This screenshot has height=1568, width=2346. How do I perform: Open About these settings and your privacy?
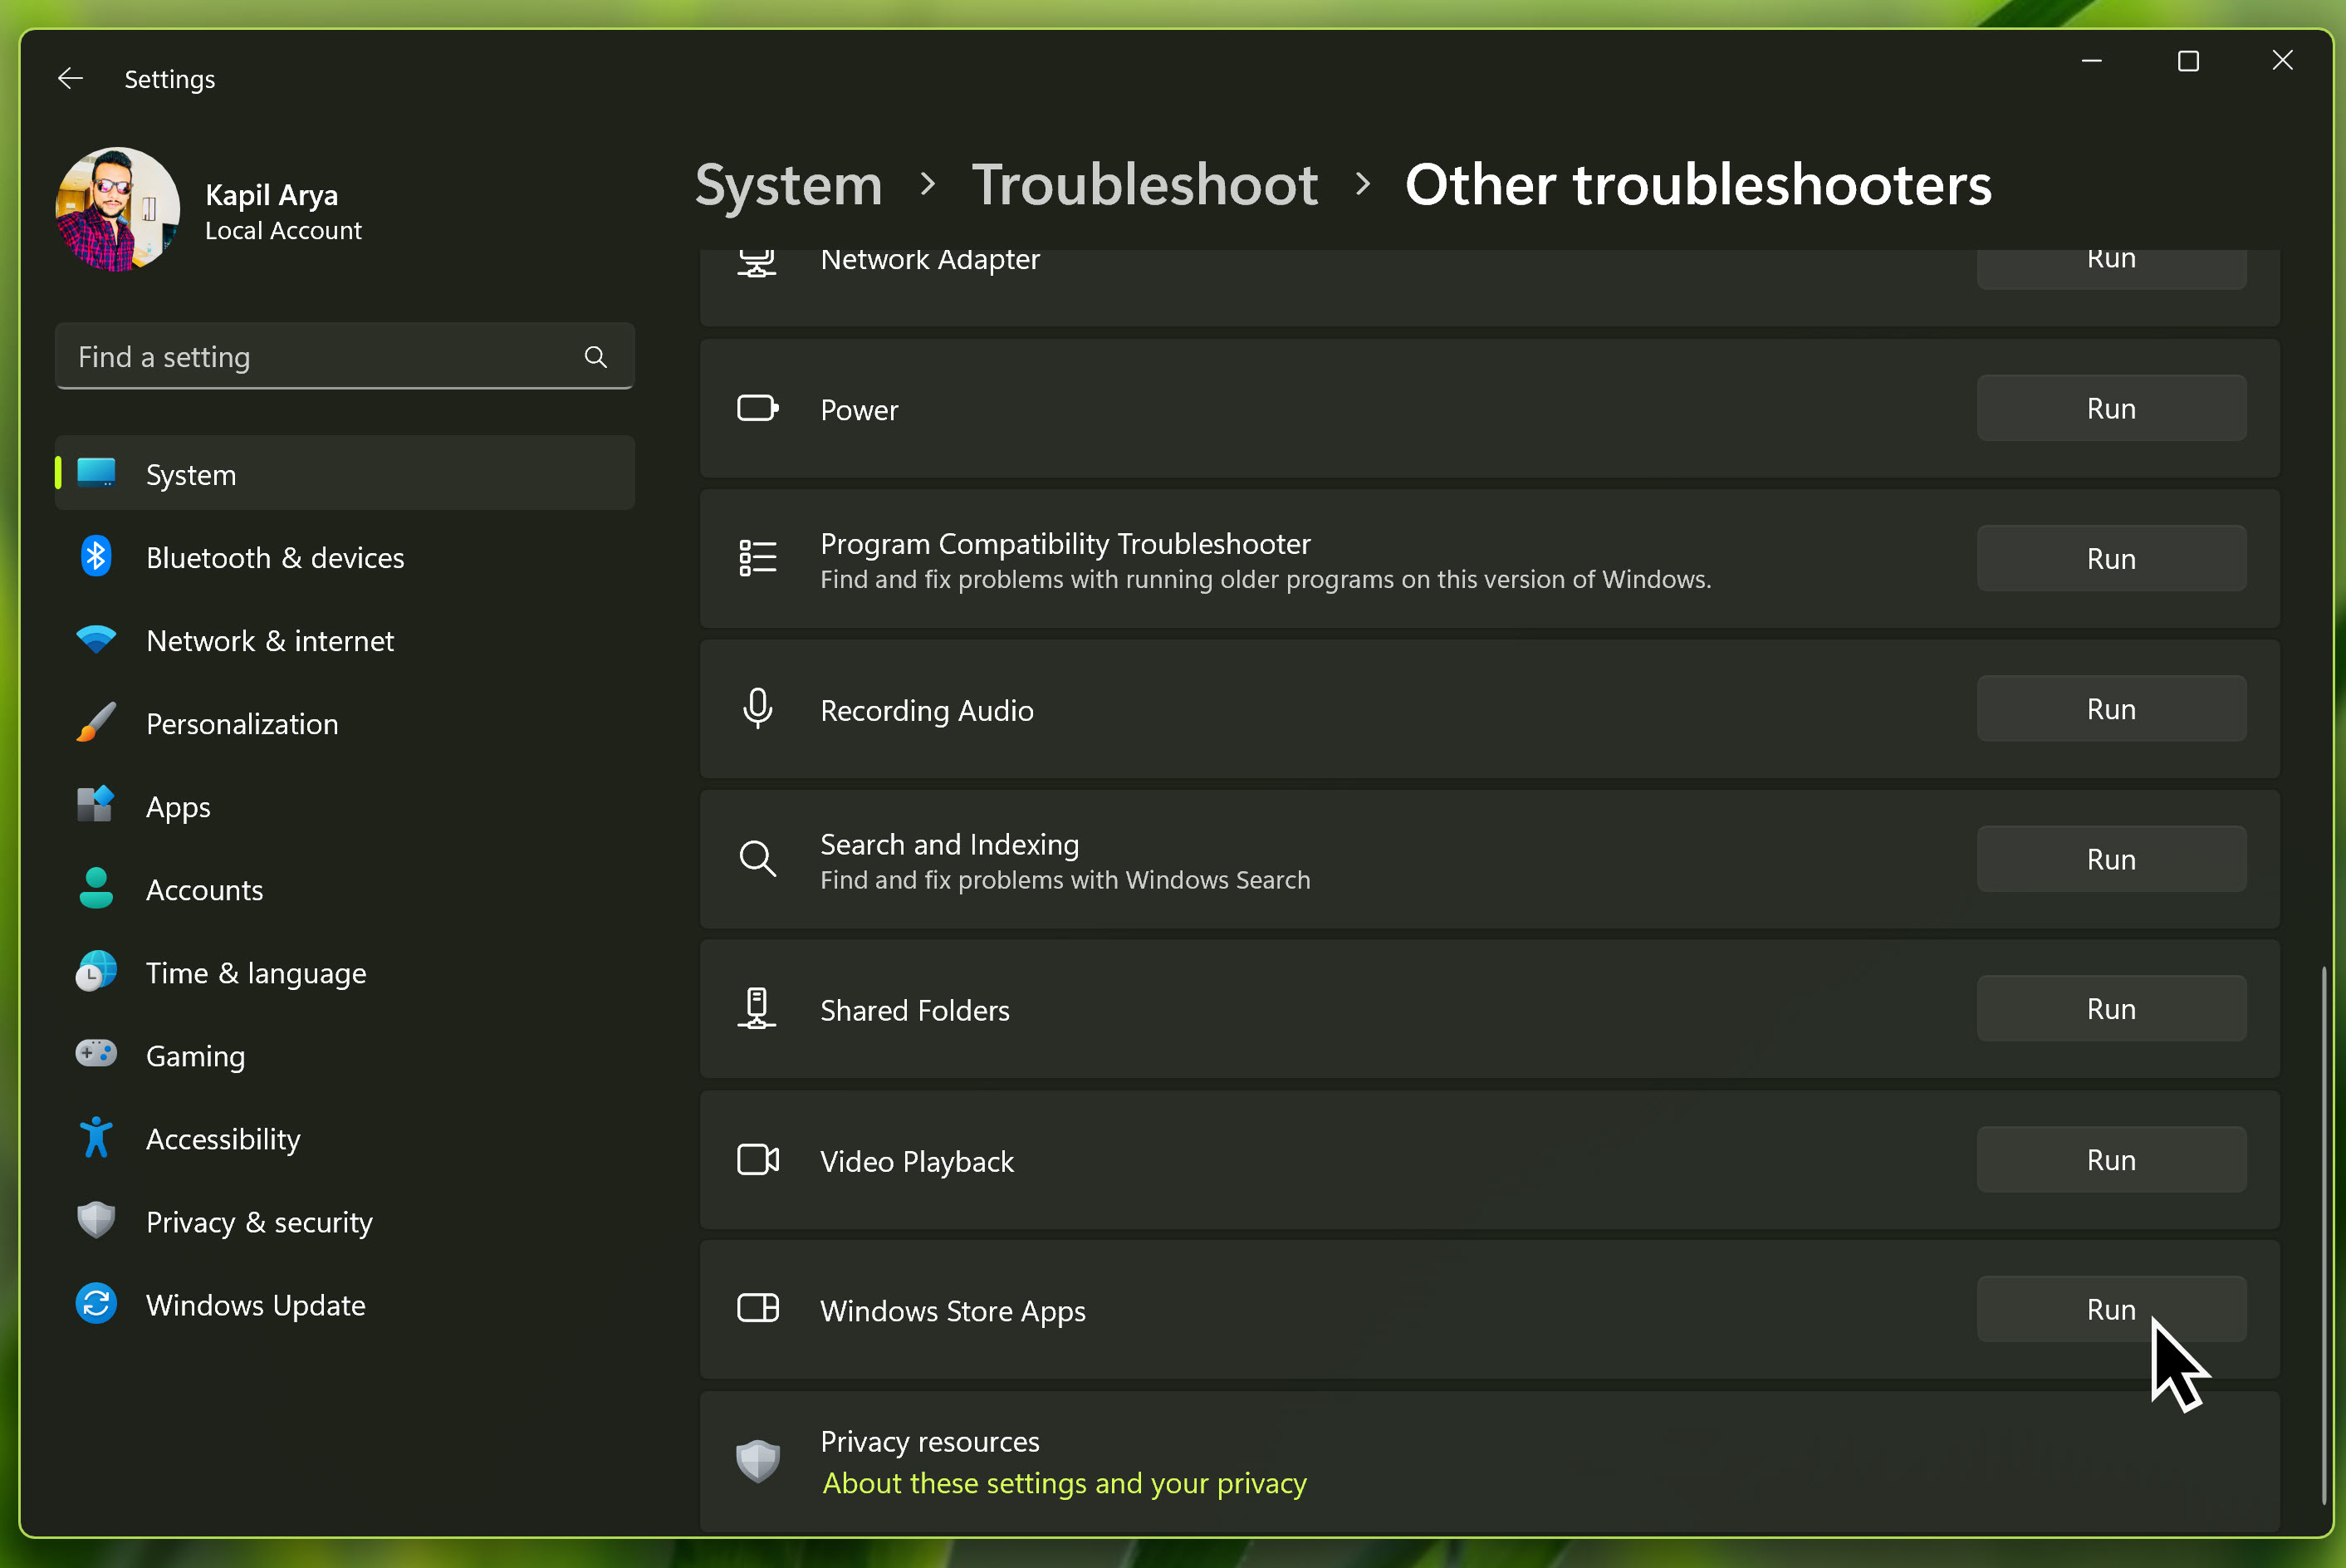[1064, 1483]
